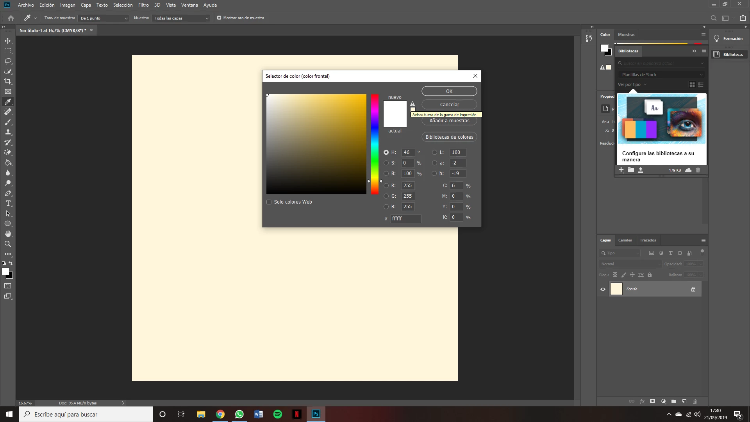Click the Cancelar button
Image resolution: width=750 pixels, height=422 pixels.
(449, 105)
